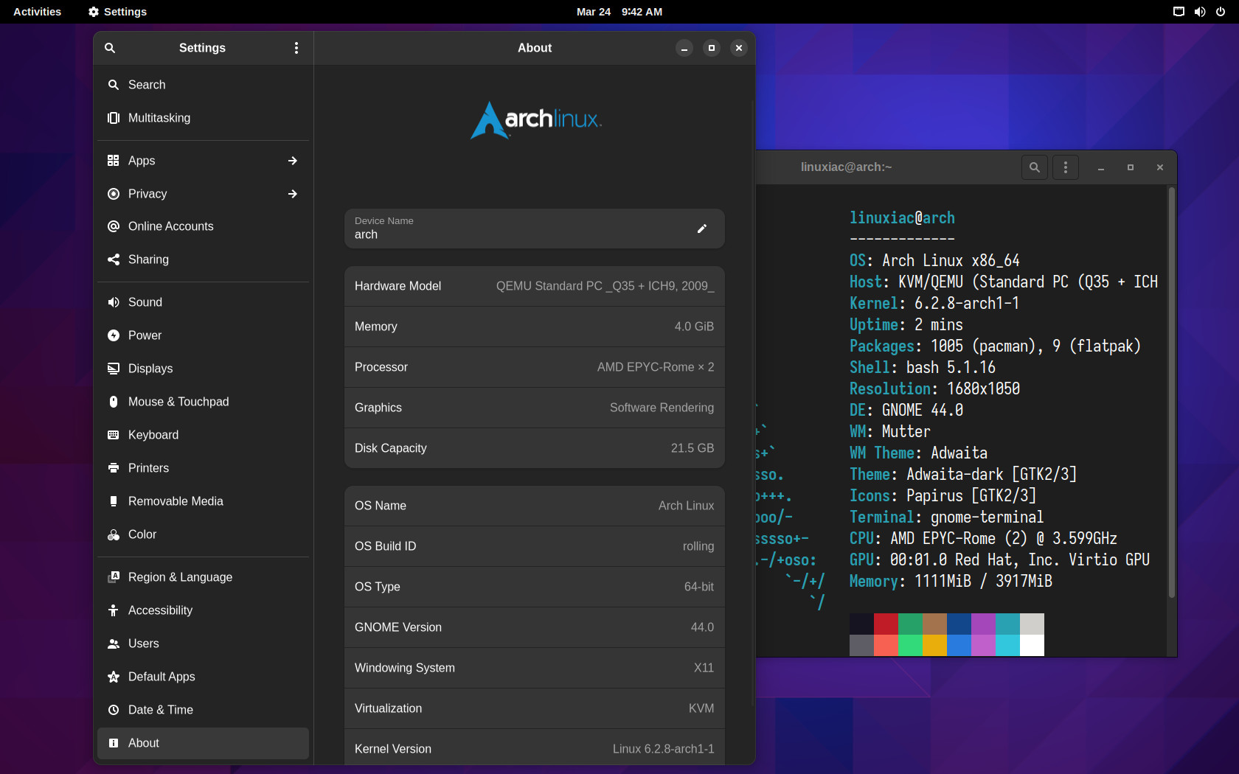
Task: Click the GNOME Version 44.0 row
Action: [535, 627]
